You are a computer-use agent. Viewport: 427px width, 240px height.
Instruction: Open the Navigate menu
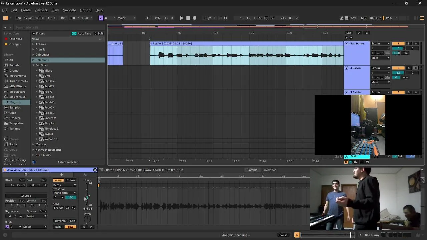(x=69, y=10)
